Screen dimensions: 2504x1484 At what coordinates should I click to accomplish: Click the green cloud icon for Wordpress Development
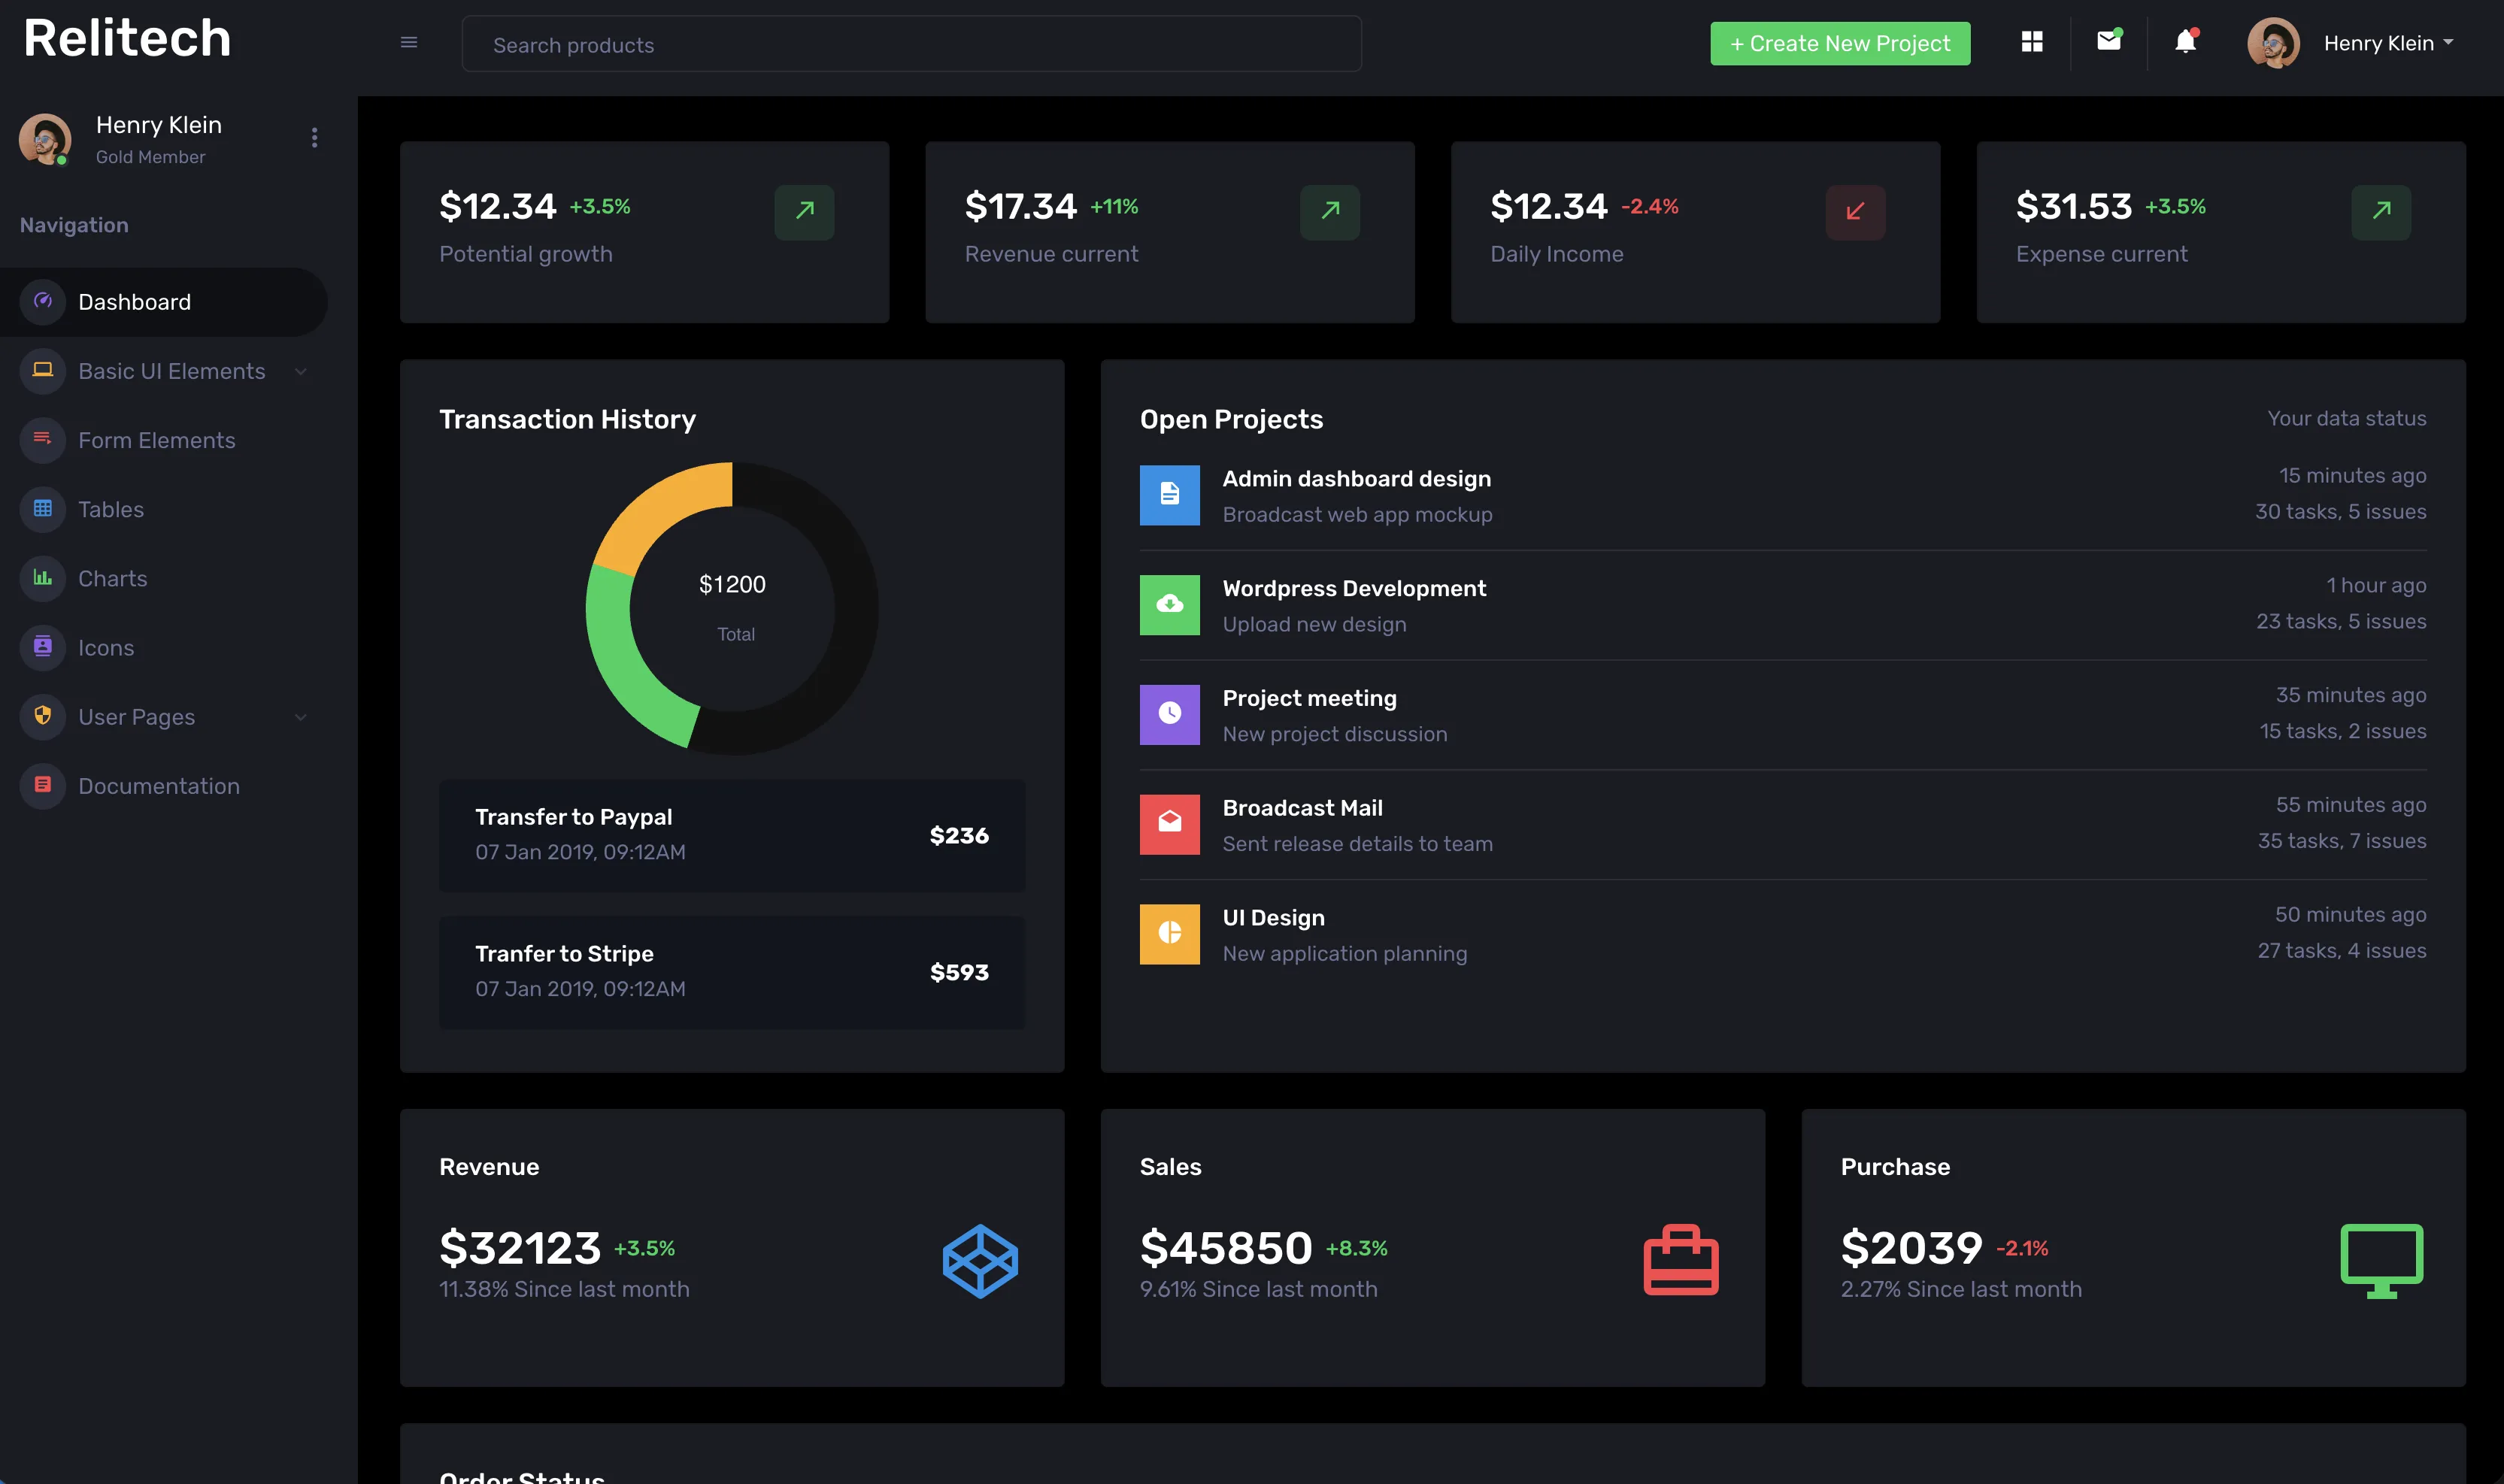click(1170, 605)
